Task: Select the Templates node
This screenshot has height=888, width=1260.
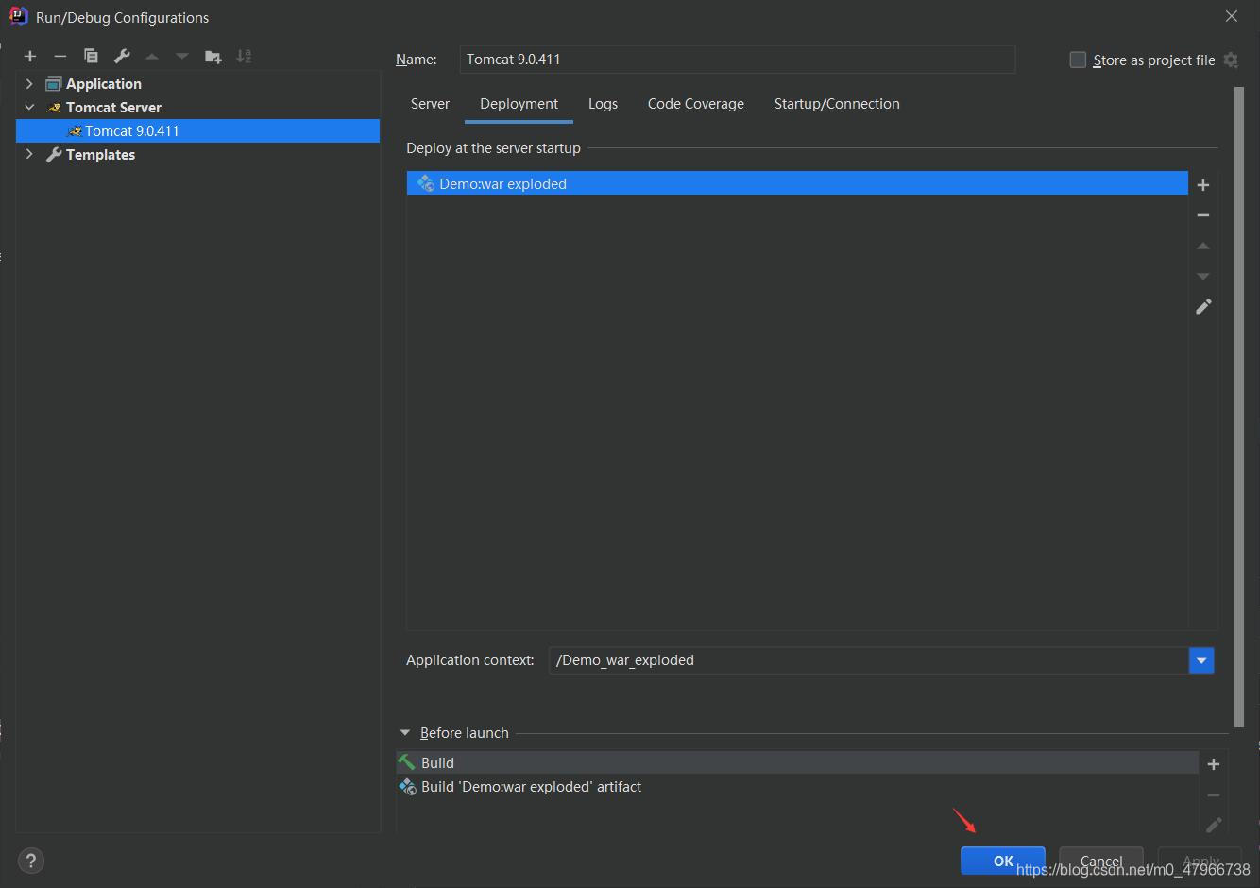Action: pos(100,155)
